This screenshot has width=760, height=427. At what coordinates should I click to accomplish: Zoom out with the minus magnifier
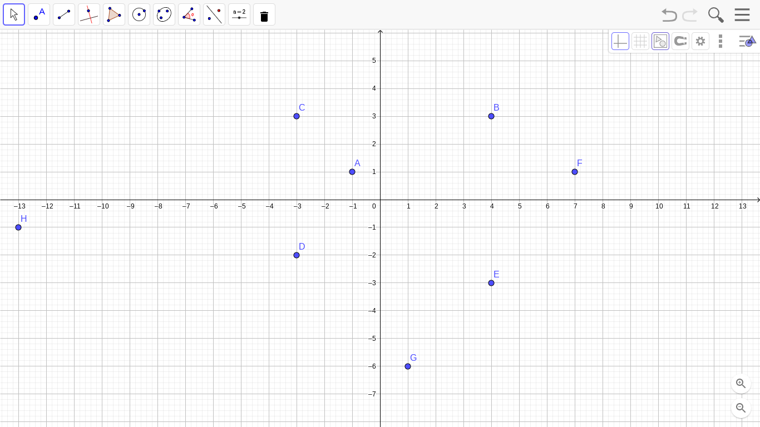[x=741, y=408]
